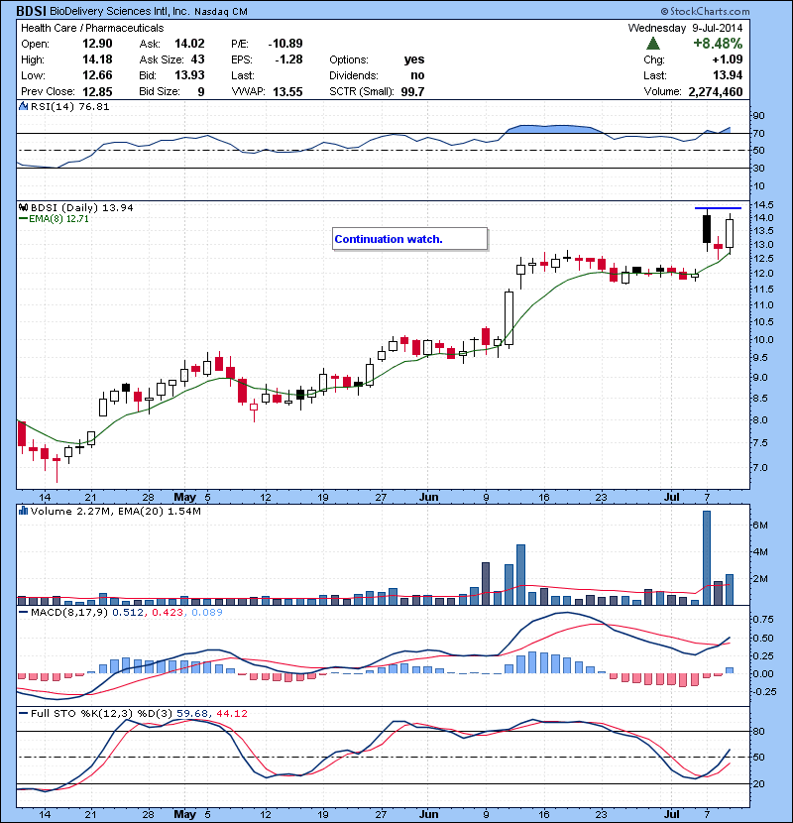
Task: Click the Bid Size value 9
Action: [201, 91]
